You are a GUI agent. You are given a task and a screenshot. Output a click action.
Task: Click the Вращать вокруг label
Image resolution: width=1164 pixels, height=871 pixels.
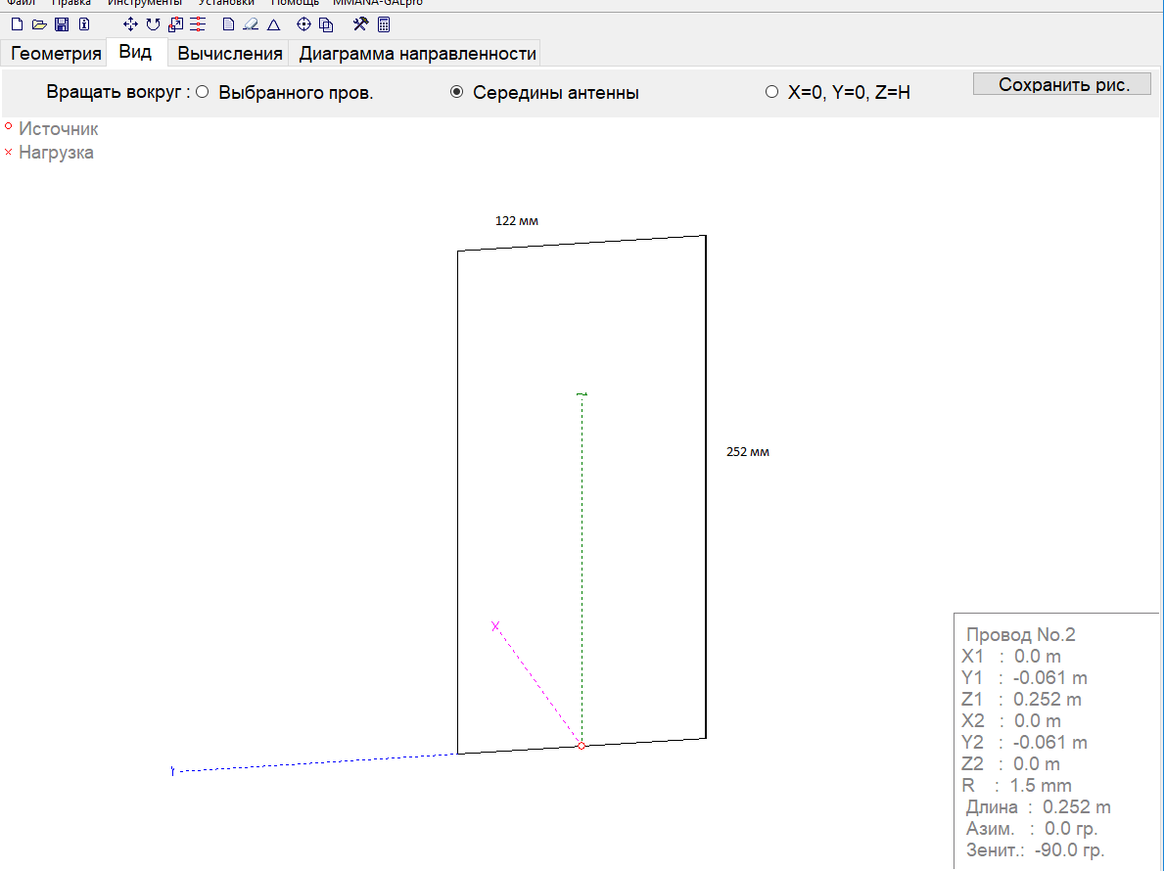117,92
